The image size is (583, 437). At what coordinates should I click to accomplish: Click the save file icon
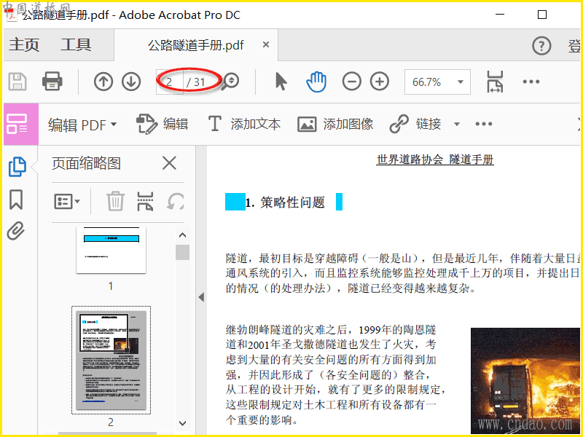[x=17, y=82]
